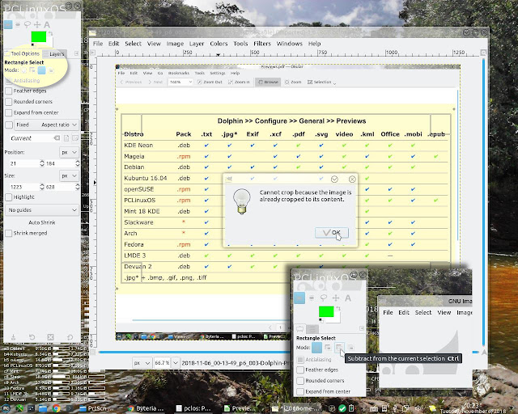Open Chrome from the taskbar
Viewport: 518px width, 414px height.
click(56, 408)
